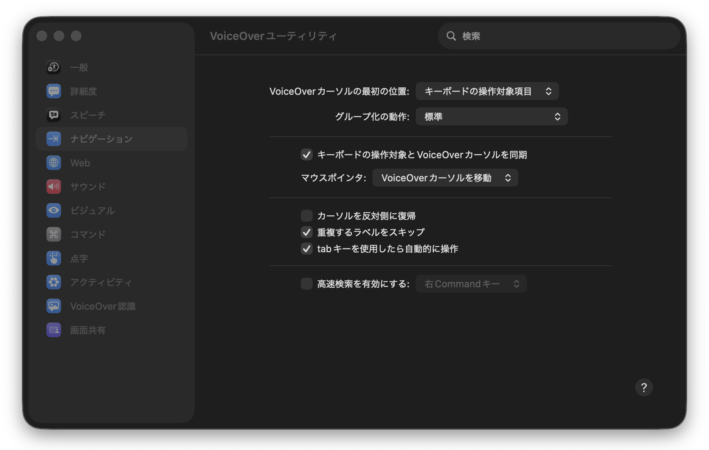Minimize the VoiceOverユーティリティ window
This screenshot has width=709, height=450.
click(59, 36)
